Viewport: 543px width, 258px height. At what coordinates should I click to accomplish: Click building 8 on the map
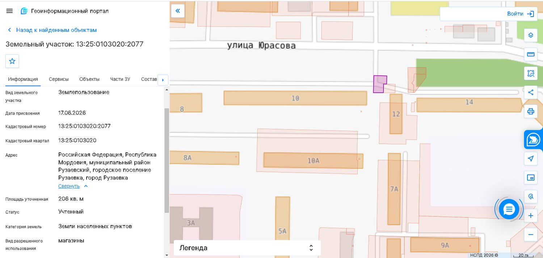[186, 103]
